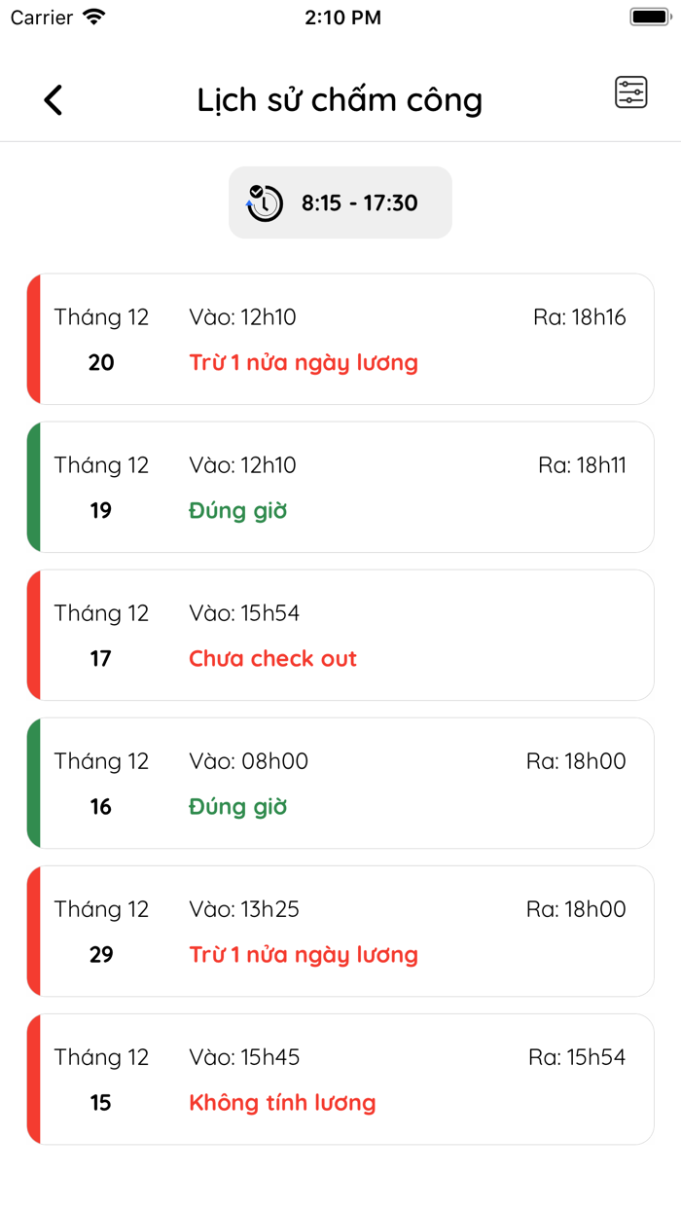Tap the battery indicator icon
The height and width of the screenshot is (1211, 681).
[649, 17]
